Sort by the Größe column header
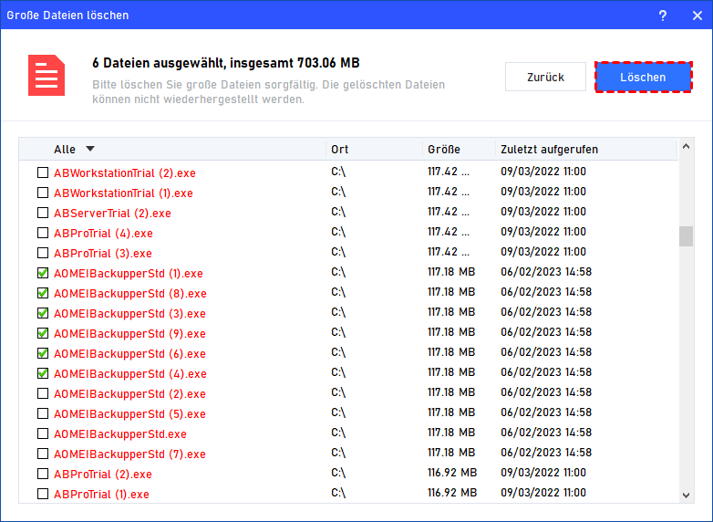This screenshot has width=713, height=522. pos(444,149)
